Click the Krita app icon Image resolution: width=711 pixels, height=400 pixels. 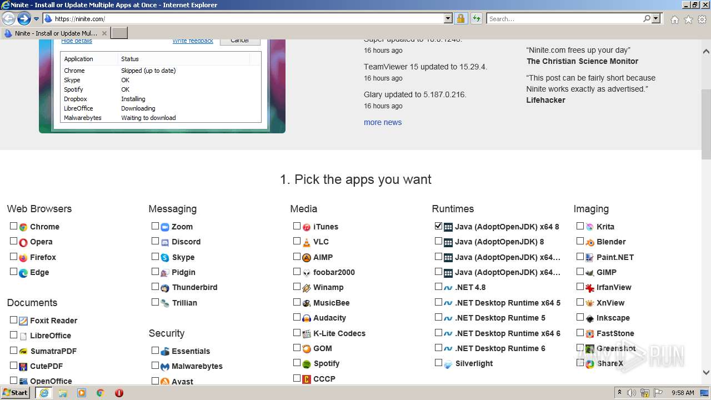click(590, 227)
